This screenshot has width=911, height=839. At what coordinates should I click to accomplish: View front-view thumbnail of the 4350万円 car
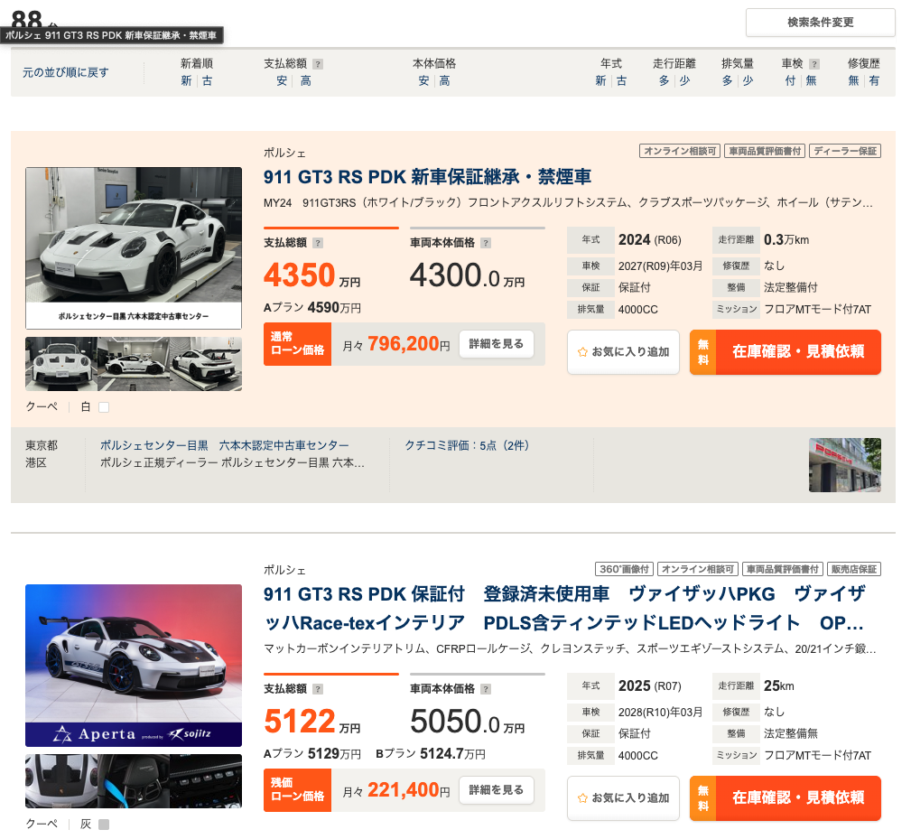[61, 364]
